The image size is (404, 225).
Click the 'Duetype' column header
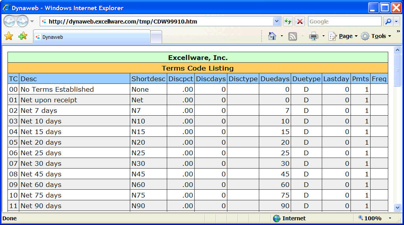tap(306, 79)
